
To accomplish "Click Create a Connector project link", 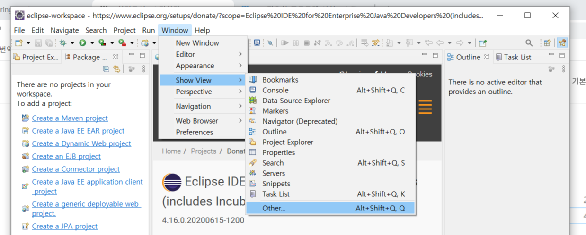I will (x=76, y=169).
